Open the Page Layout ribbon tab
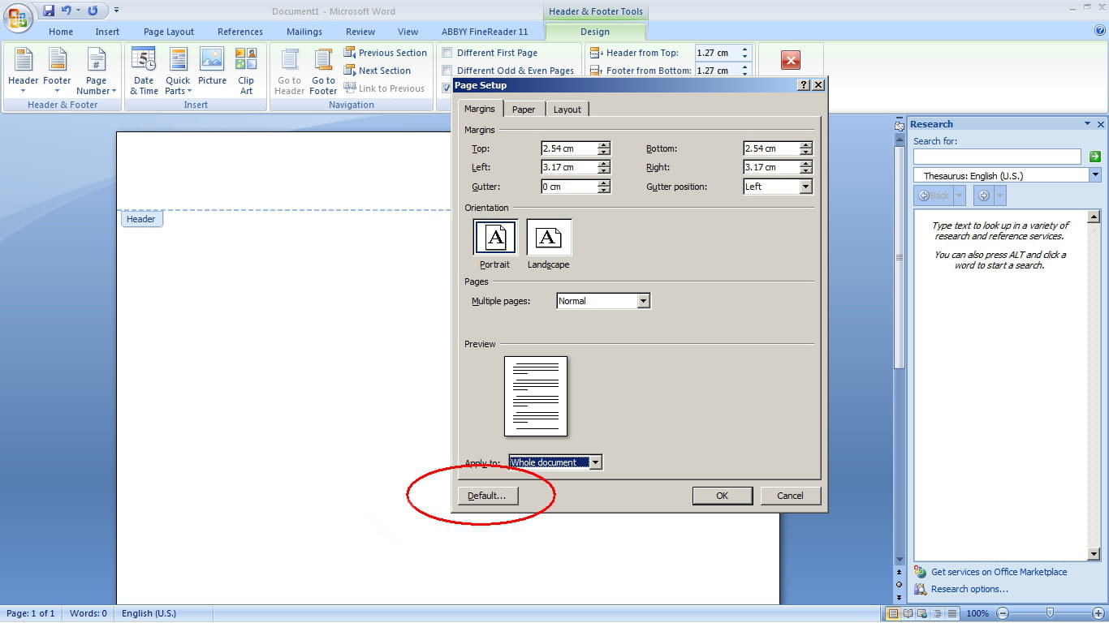Viewport: 1109px width, 623px height. coord(169,32)
